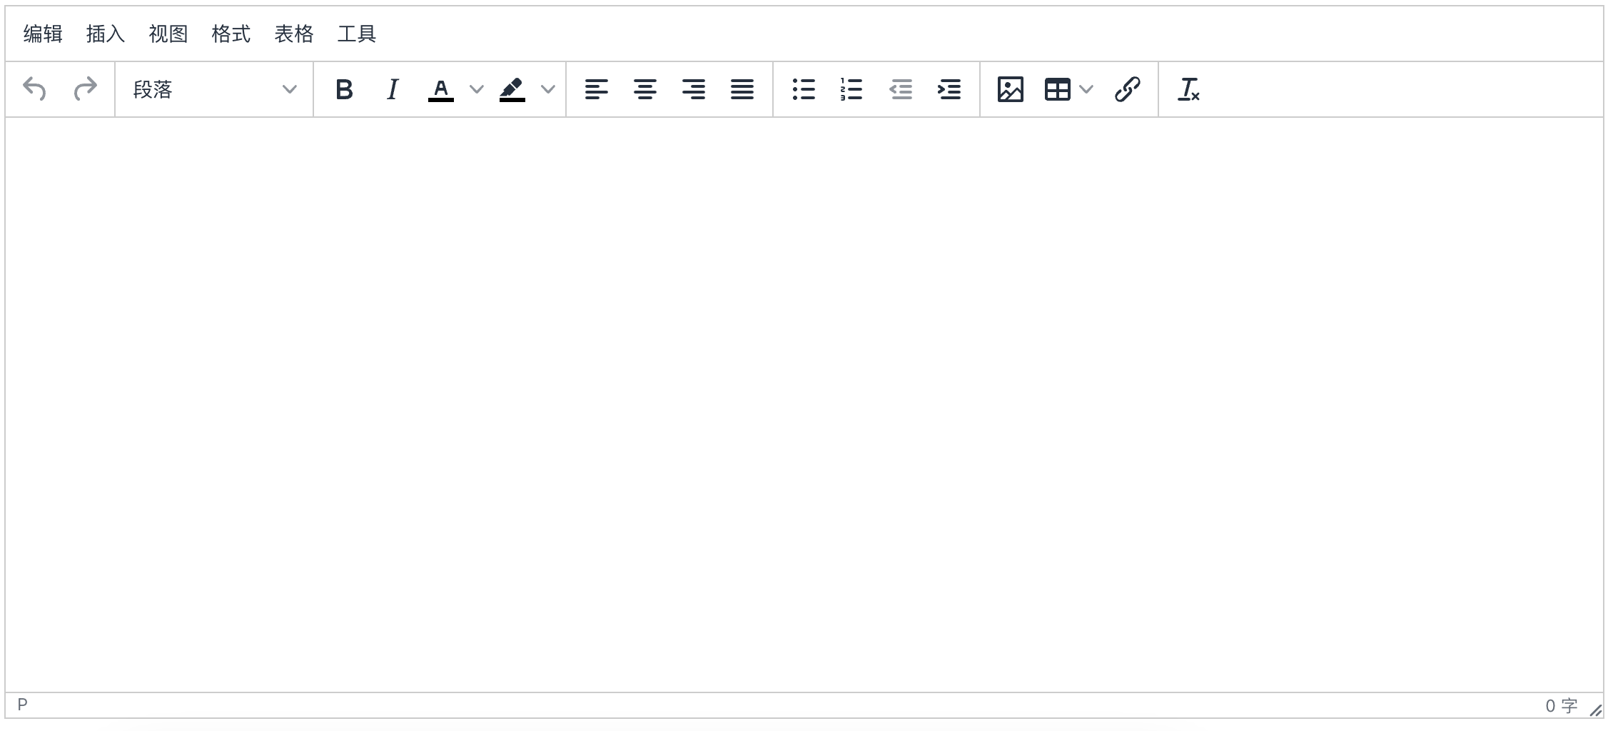Apply the black highlight background color
The height and width of the screenshot is (731, 1613).
[x=512, y=89]
